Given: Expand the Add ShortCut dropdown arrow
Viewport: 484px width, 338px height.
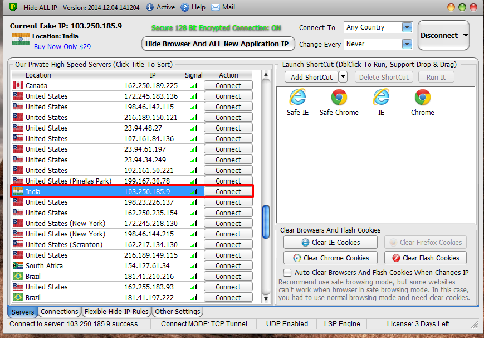Looking at the screenshot, I should point(343,77).
